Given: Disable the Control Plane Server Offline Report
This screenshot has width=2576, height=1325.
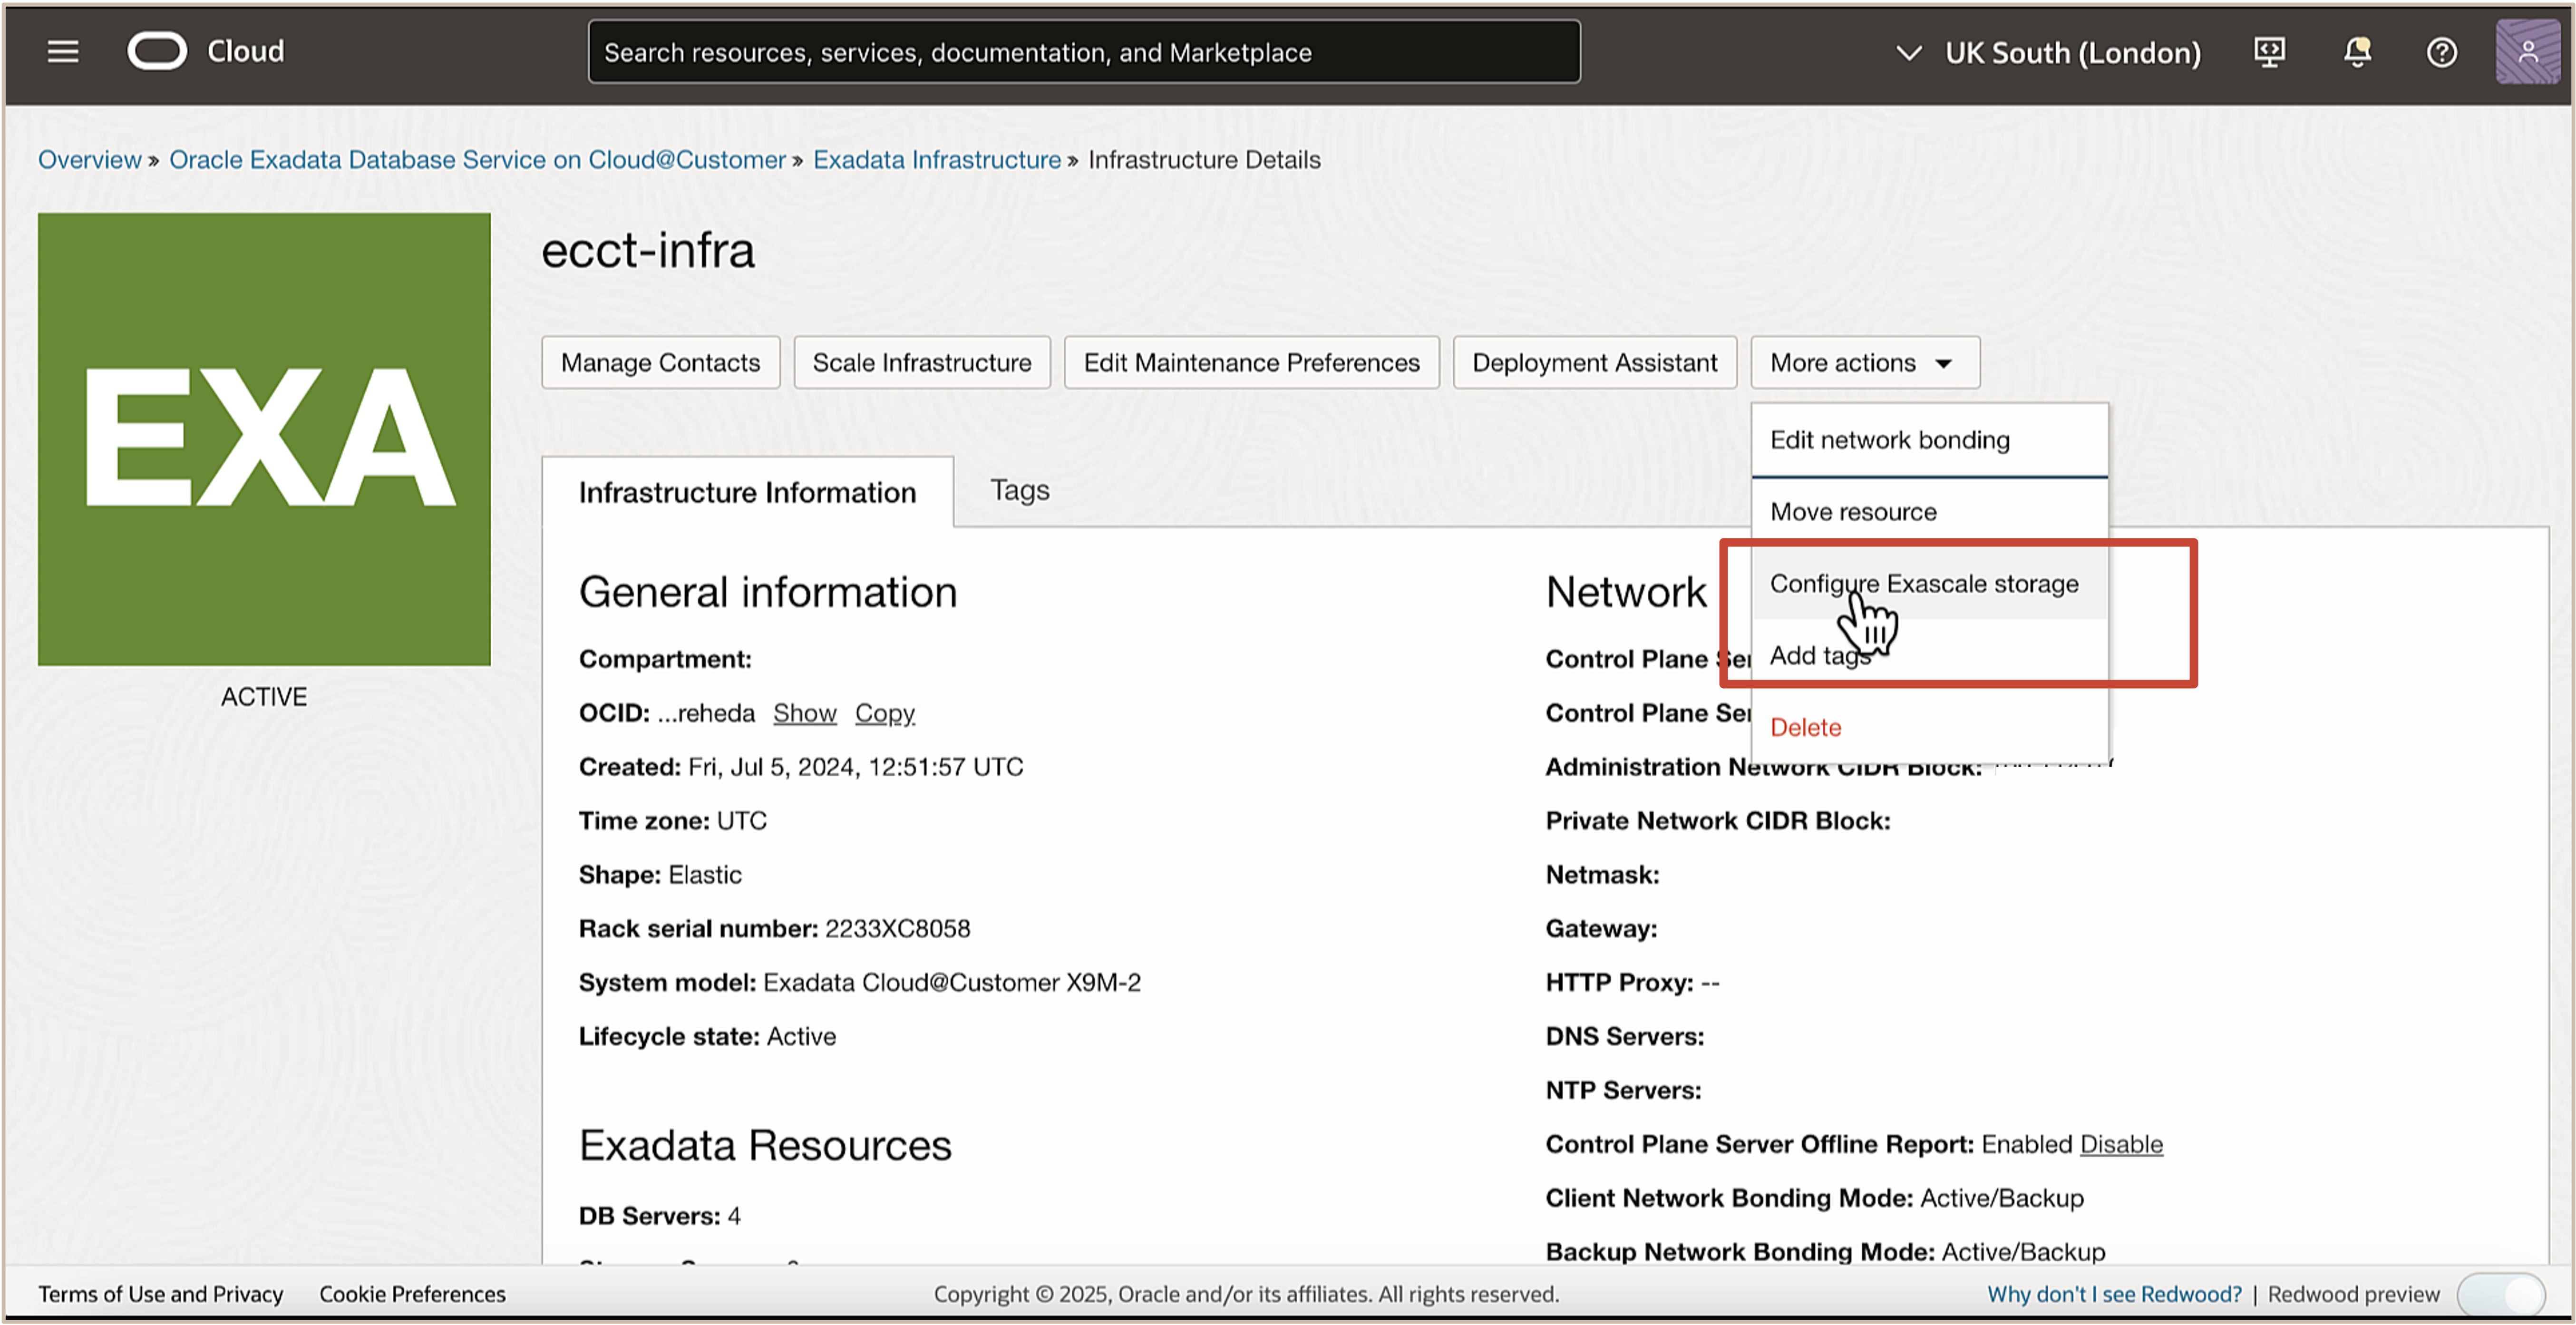Looking at the screenshot, I should [2121, 1144].
